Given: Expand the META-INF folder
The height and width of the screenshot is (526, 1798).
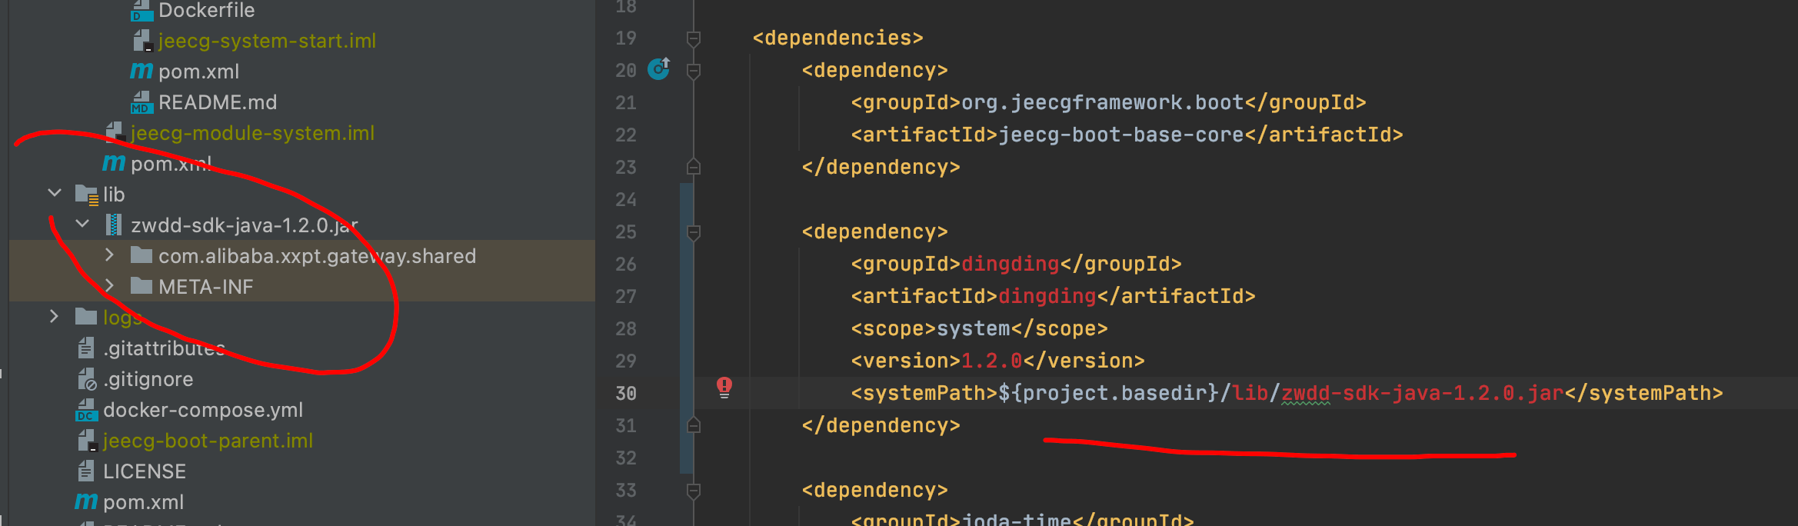Looking at the screenshot, I should tap(109, 286).
